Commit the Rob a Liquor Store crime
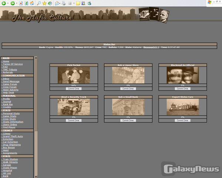Image resolution: width=222 pixels, height=178 pixels. point(128,89)
